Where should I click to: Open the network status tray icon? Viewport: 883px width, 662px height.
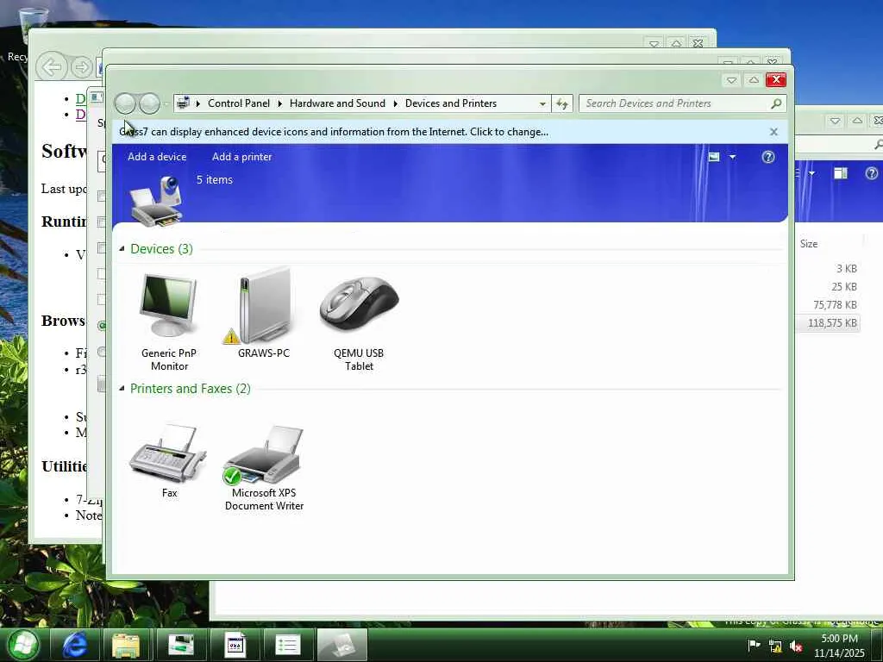775,646
